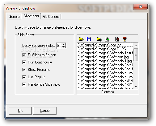Select Softpedia 1.jpg in the playlist
Image resolution: width=156 pixels, height=126 pixels.
pyautogui.click(x=105, y=61)
